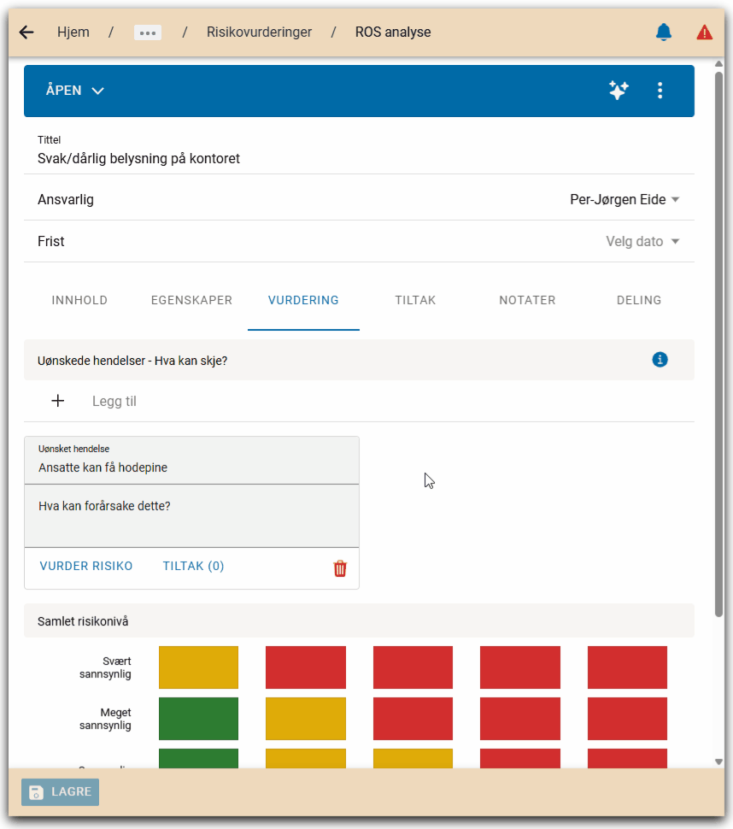Open the Ansvarlig Per-Jørgen Eide dropdown
This screenshot has width=733, height=829.
coord(625,199)
